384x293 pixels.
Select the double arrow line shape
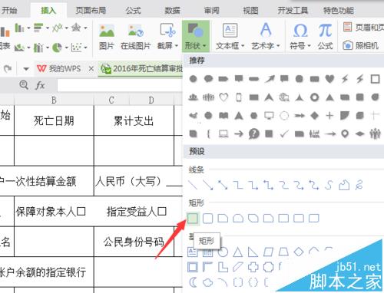pyautogui.click(x=223, y=185)
